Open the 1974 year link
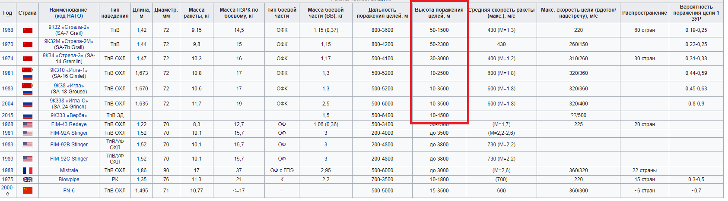 7,59
